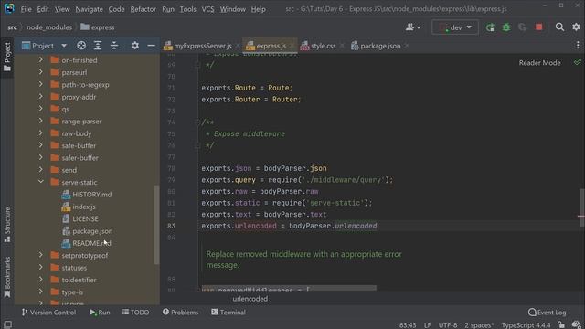Stop the running process

point(538,27)
